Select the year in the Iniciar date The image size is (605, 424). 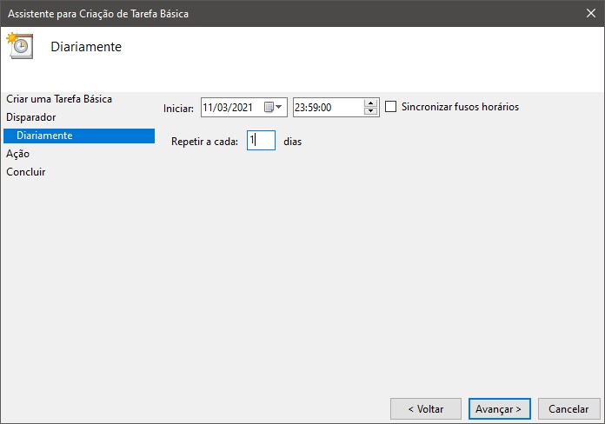pyautogui.click(x=244, y=107)
